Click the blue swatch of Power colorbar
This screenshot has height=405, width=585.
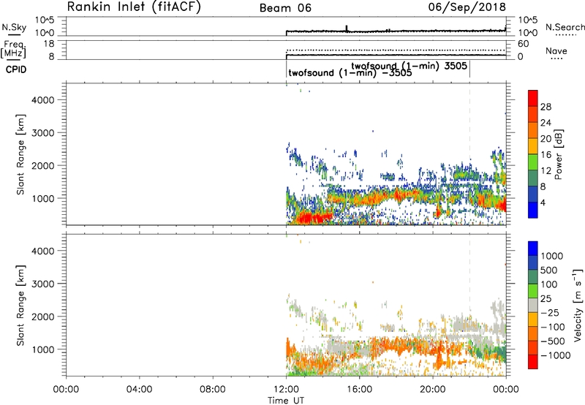pos(533,210)
